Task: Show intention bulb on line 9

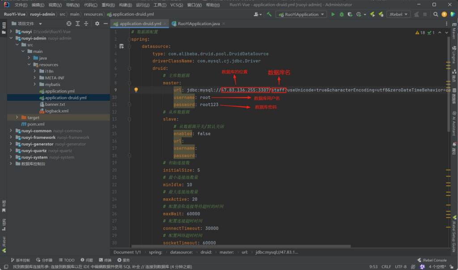Action: coord(136,90)
